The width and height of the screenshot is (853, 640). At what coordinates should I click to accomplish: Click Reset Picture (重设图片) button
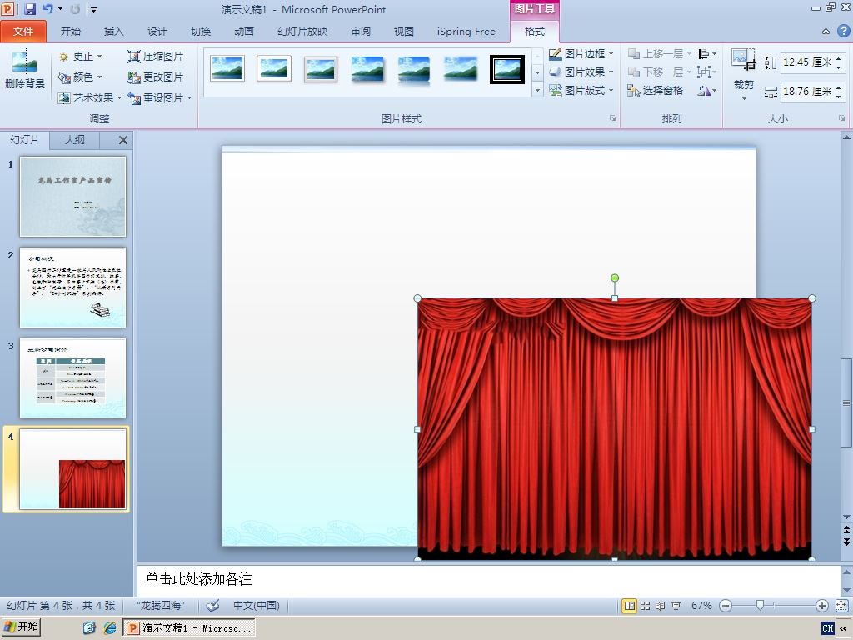[x=157, y=98]
